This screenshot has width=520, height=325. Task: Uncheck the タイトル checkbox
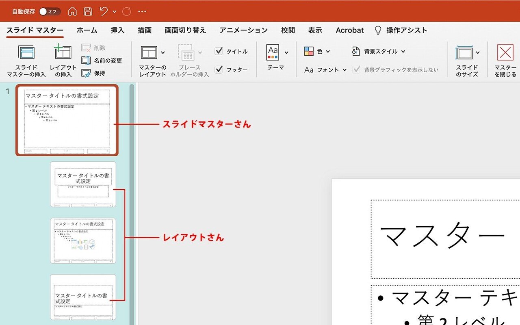click(x=219, y=51)
